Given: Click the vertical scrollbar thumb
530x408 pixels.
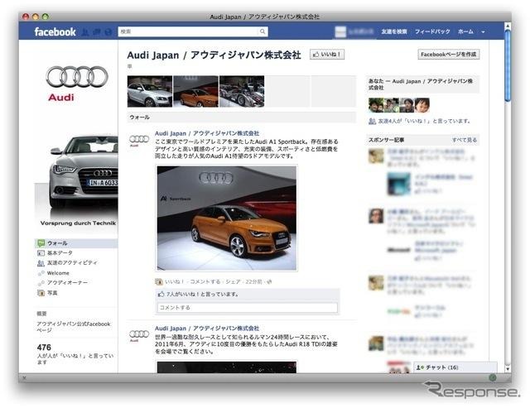Looking at the screenshot, I should [x=508, y=65].
